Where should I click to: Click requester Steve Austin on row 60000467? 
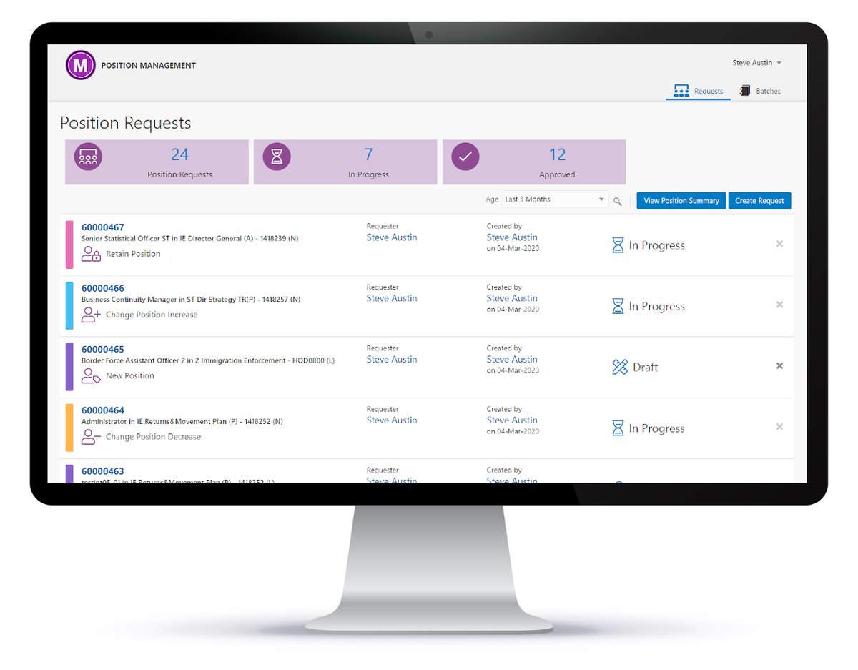tap(392, 237)
